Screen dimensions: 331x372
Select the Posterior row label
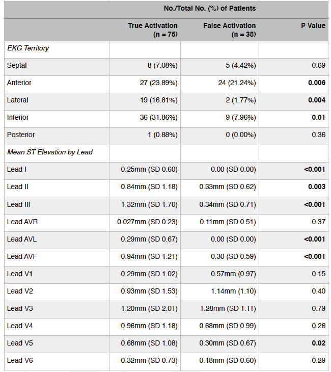pos(20,135)
